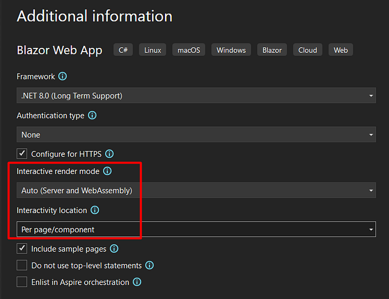Image resolution: width=389 pixels, height=299 pixels.
Task: Click the Framework info icon
Action: pyautogui.click(x=62, y=76)
